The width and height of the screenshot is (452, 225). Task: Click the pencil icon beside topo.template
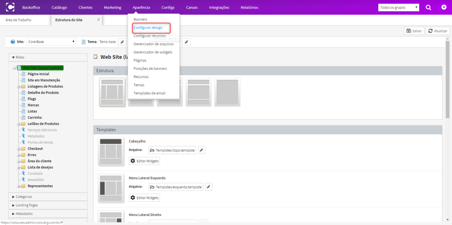tap(201, 150)
